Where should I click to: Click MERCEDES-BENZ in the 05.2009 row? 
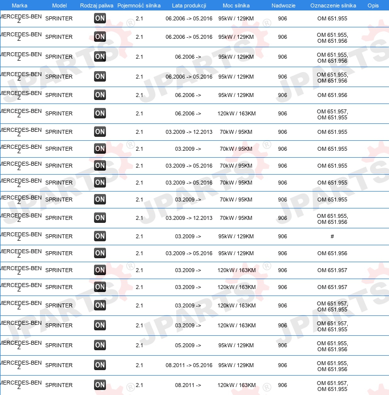click(21, 345)
